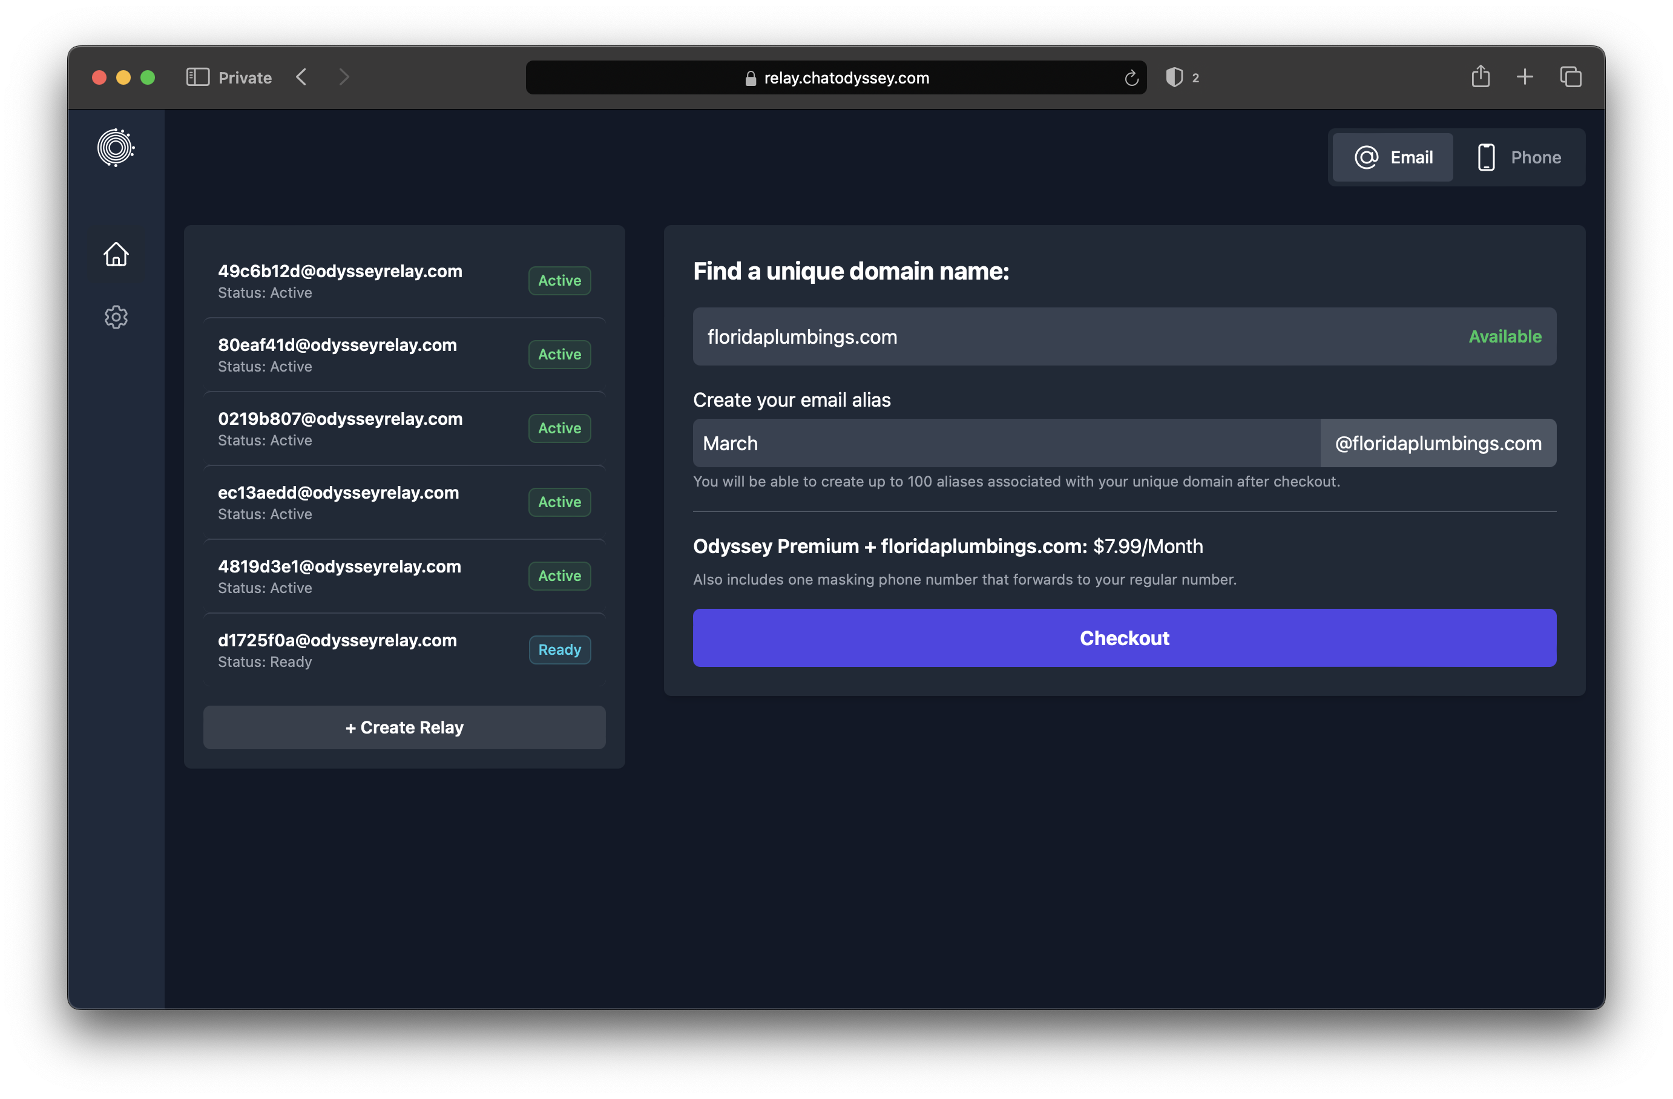Viewport: 1673px width, 1099px height.
Task: Open the Home sidebar icon
Action: tap(116, 254)
